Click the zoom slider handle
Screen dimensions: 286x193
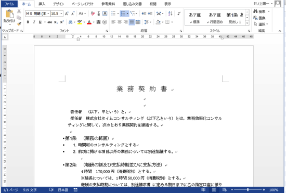click(x=248, y=190)
